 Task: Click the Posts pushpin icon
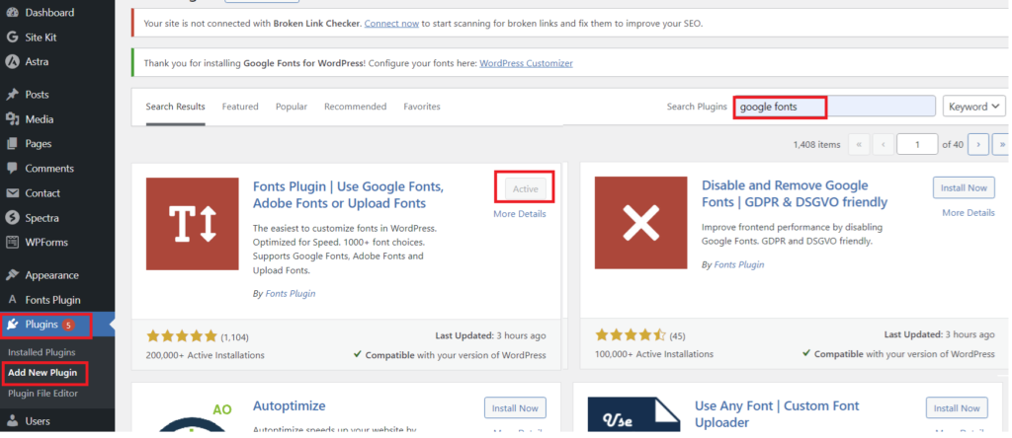pos(12,95)
